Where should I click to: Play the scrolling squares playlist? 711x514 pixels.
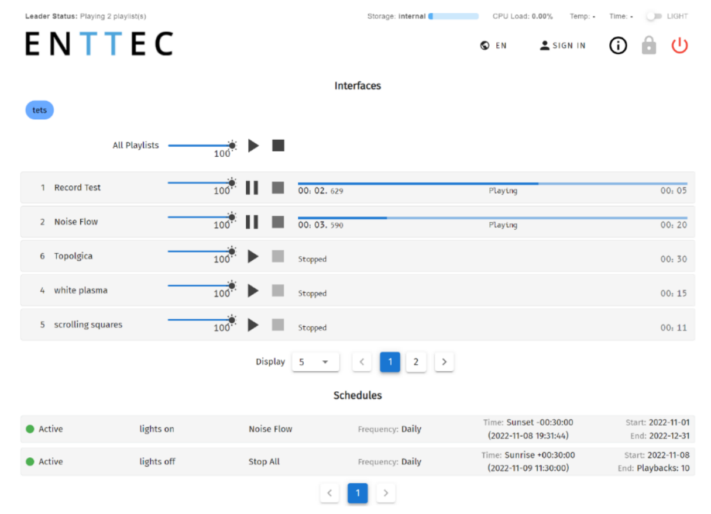coord(253,325)
